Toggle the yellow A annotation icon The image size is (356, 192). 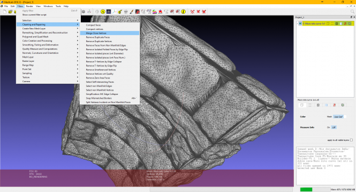103,12
